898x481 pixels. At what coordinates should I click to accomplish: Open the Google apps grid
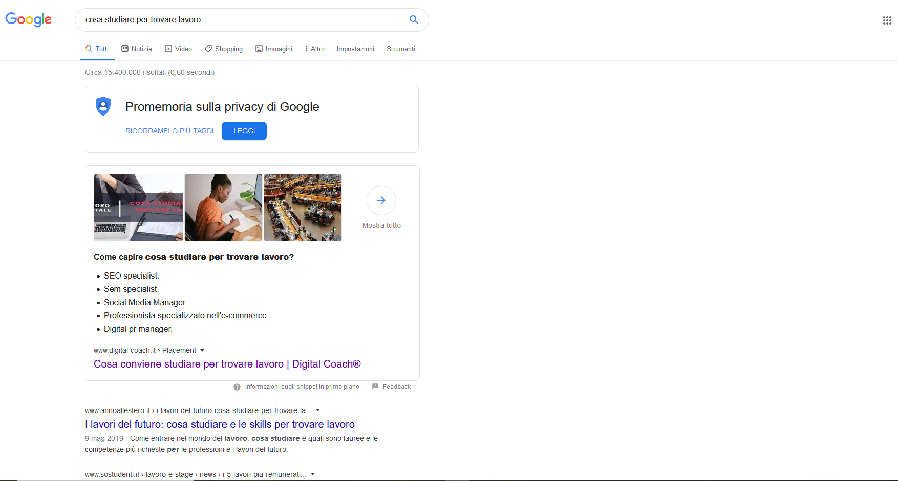click(887, 20)
